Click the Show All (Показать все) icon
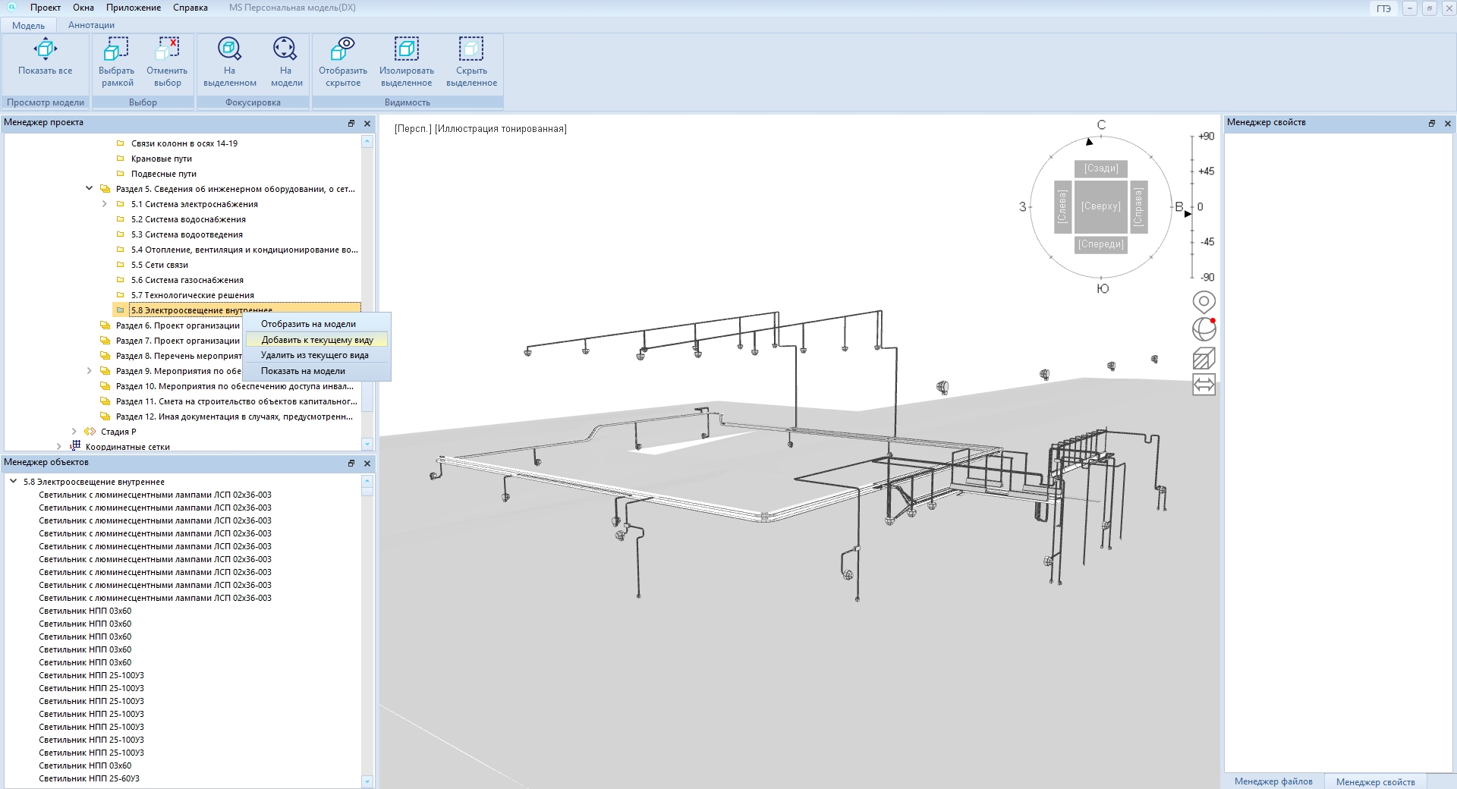Viewport: 1457px width, 789px height. 45,50
